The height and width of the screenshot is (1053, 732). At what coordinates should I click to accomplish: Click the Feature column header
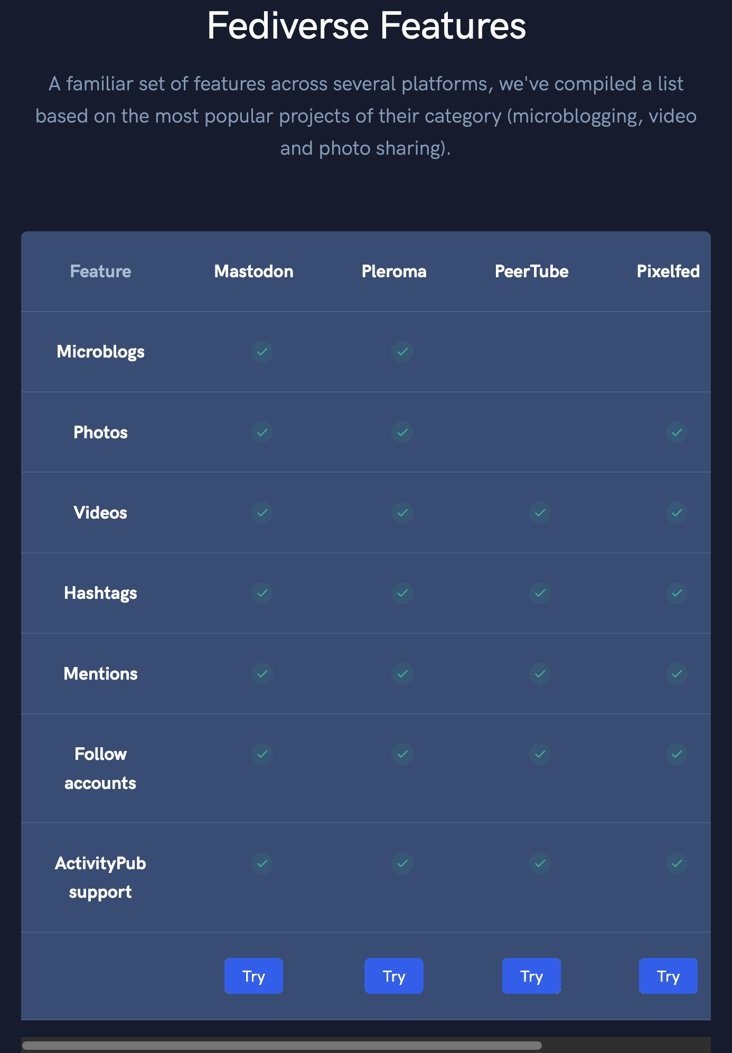[100, 271]
